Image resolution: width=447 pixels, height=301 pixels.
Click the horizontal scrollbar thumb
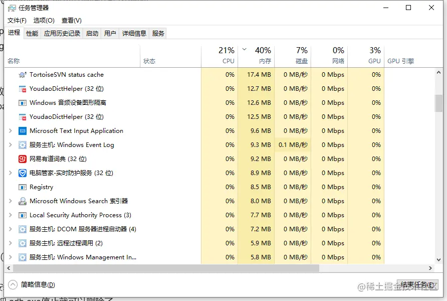(166, 268)
